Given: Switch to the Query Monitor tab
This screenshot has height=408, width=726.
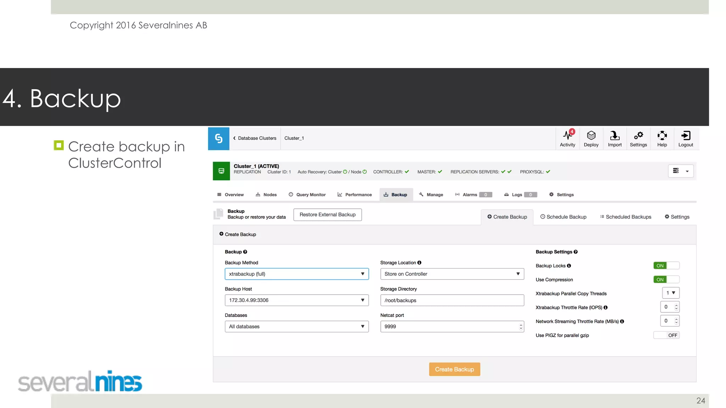Looking at the screenshot, I should coord(307,195).
